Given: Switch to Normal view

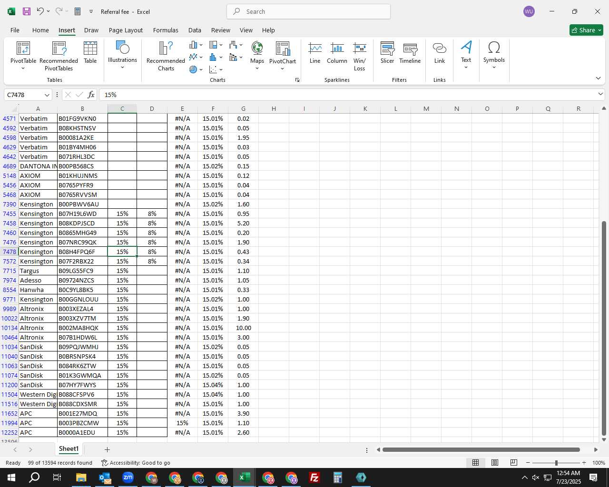Looking at the screenshot, I should pos(475,463).
